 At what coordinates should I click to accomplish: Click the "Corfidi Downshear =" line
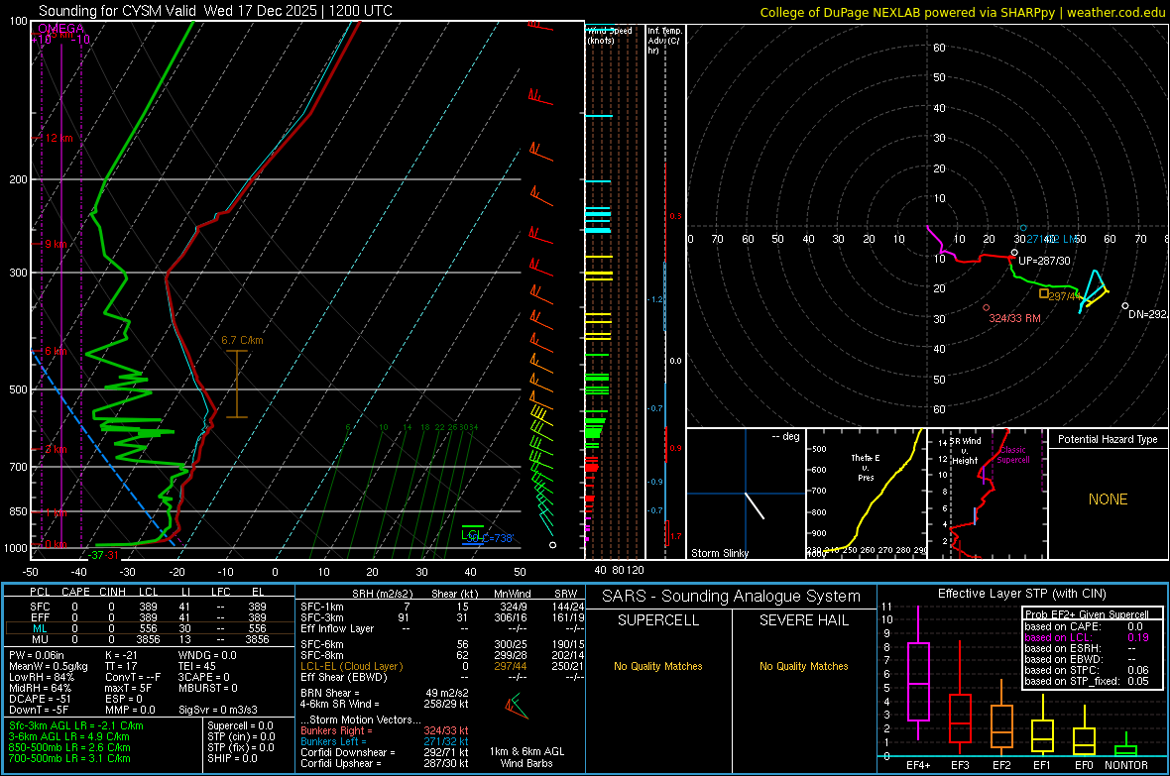[385, 753]
